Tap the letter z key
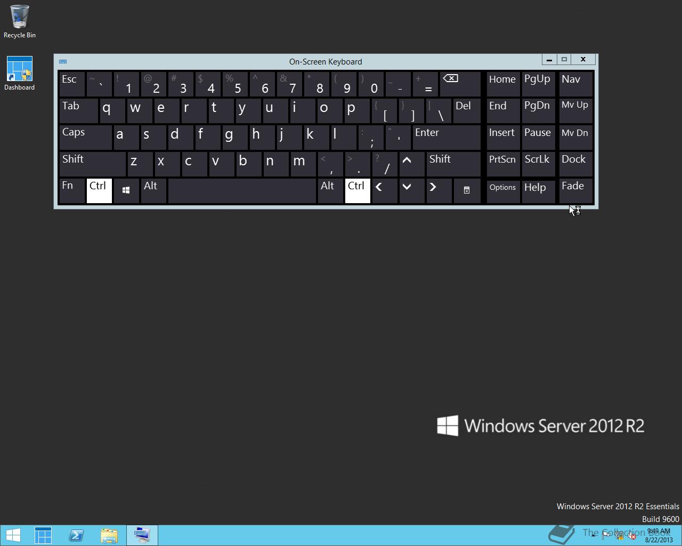Image resolution: width=682 pixels, height=546 pixels. tap(140, 164)
